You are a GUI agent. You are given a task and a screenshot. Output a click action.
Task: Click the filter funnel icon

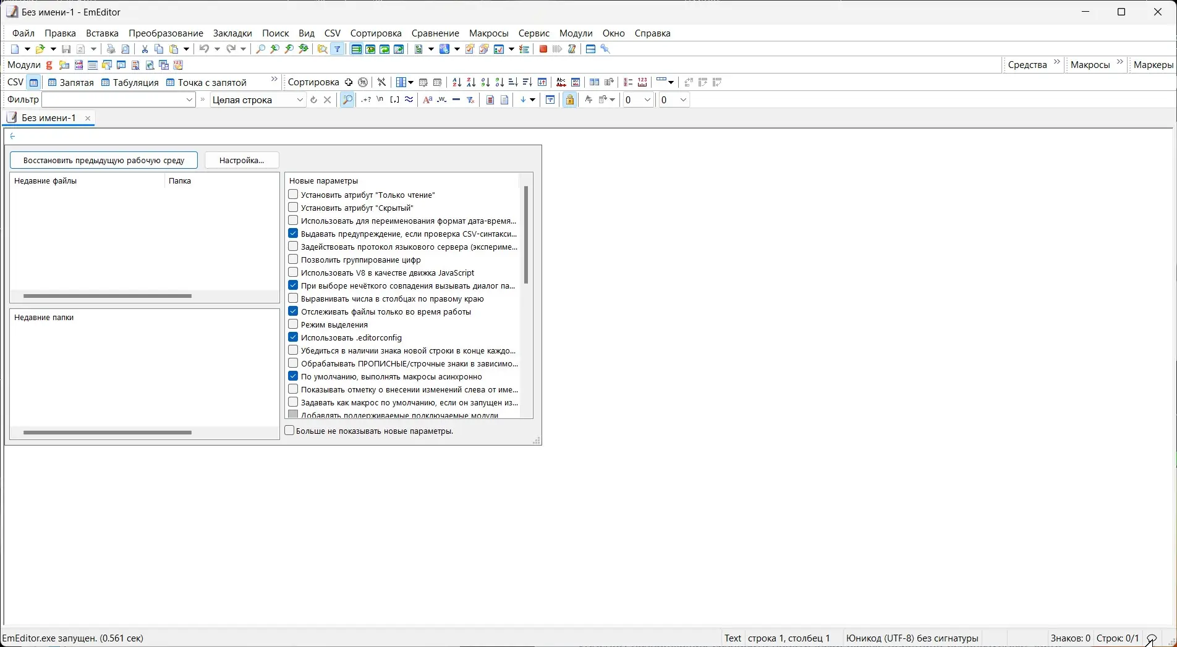point(337,49)
